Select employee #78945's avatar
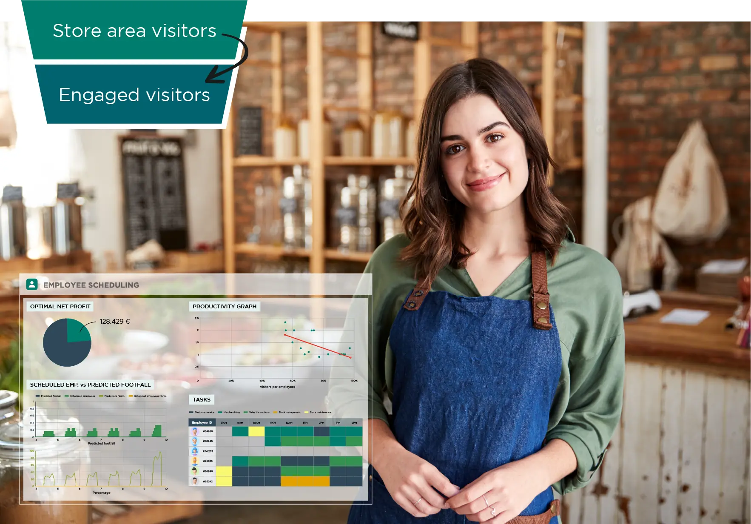The height and width of the screenshot is (524, 751). 195,441
